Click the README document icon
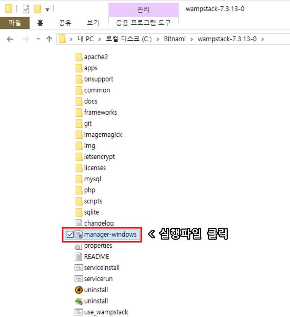The image size is (290, 317). [79, 257]
